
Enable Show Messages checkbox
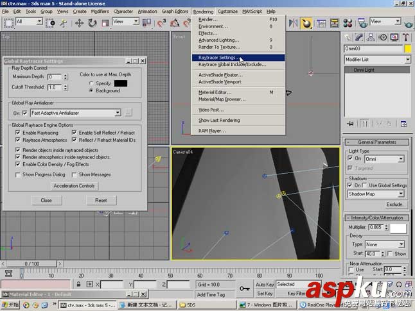(74, 174)
